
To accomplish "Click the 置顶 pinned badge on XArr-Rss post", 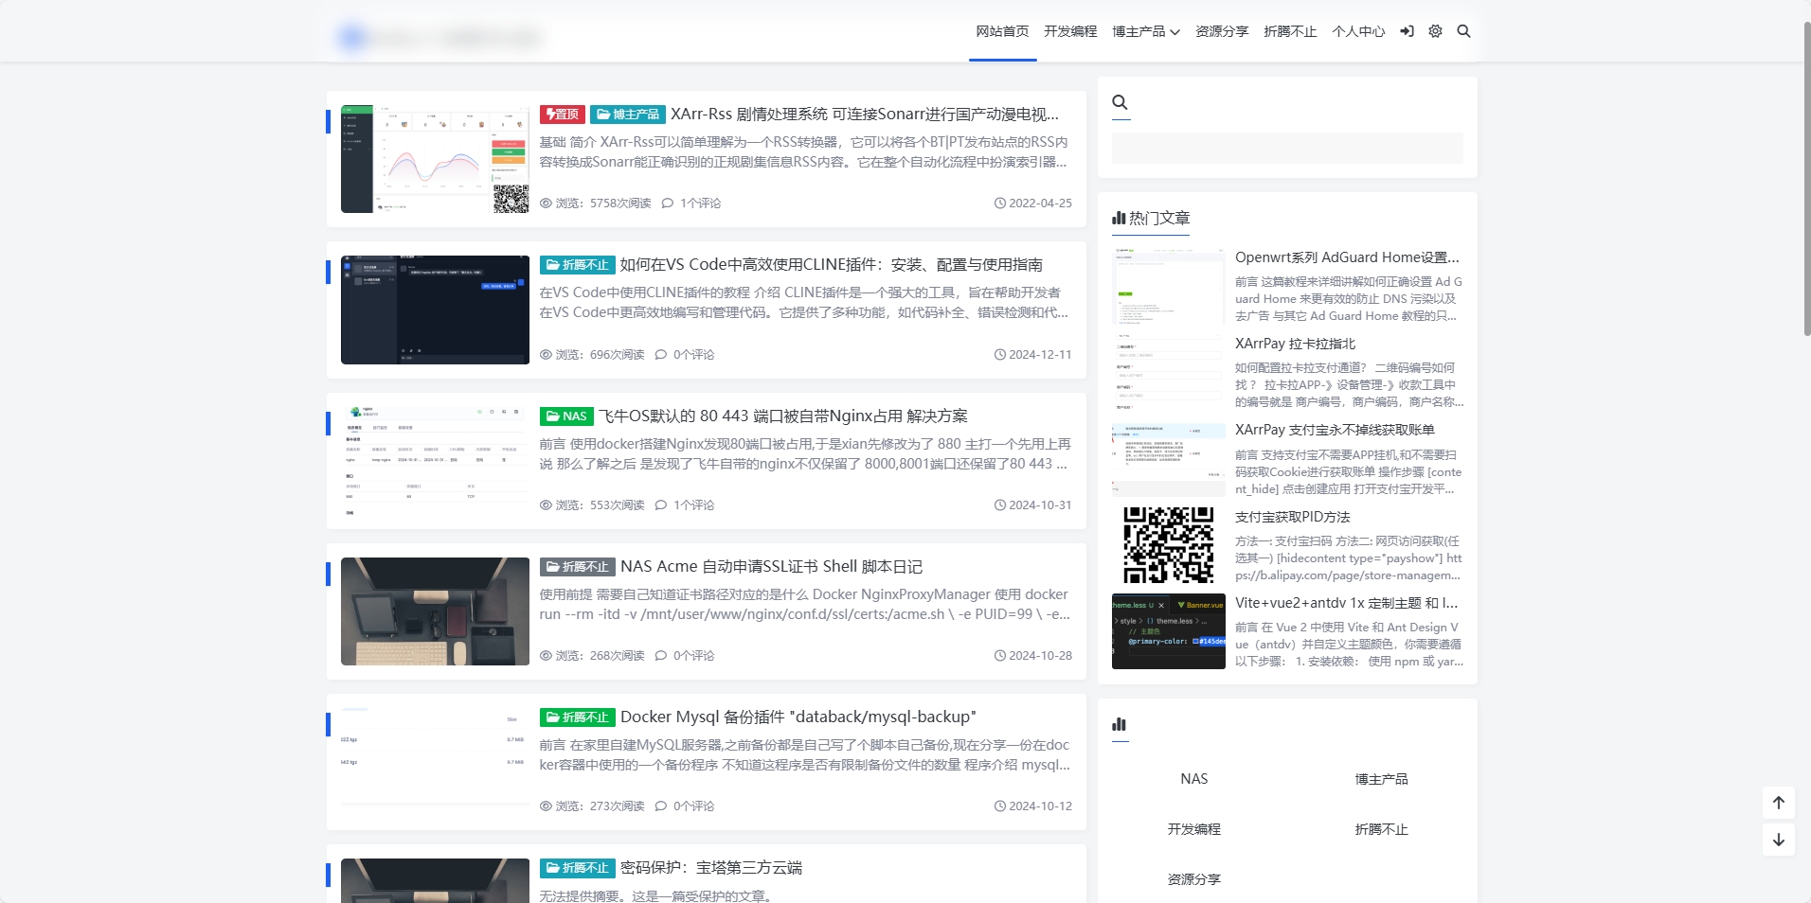I will (562, 115).
